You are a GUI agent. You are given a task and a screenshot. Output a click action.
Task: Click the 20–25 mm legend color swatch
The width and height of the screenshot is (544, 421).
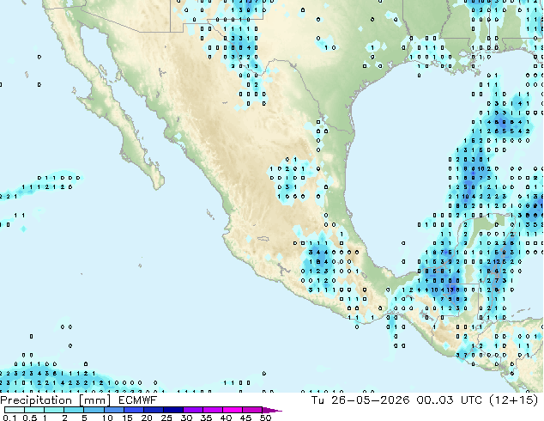pos(153,410)
